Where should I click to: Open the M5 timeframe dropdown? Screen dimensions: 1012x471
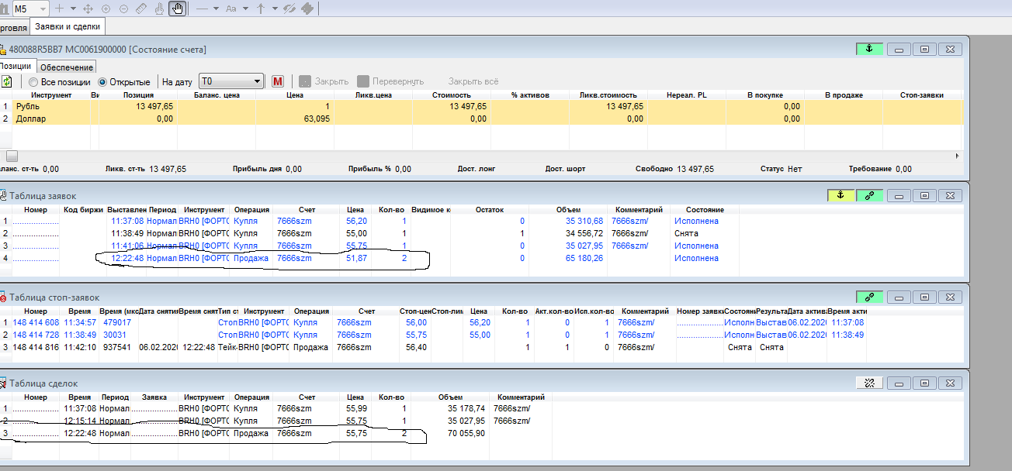tap(41, 9)
